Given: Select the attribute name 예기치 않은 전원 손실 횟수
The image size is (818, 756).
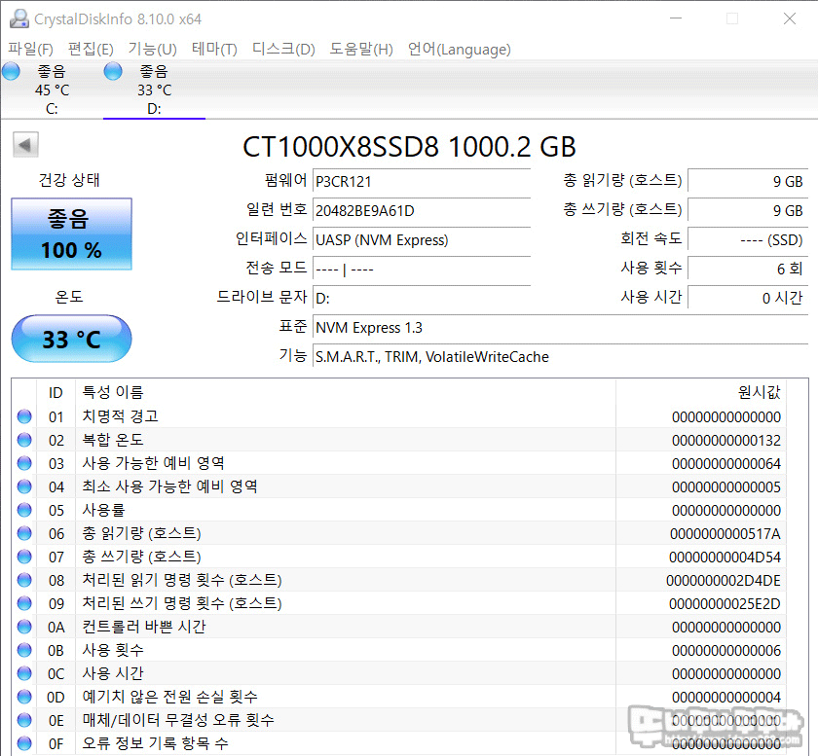Looking at the screenshot, I should point(170,696).
